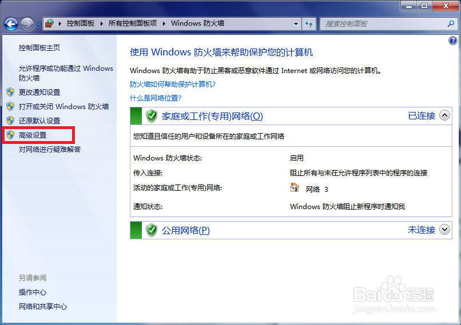Click shield icon beside 还原默认设置
This screenshot has width=461, height=325.
11,121
